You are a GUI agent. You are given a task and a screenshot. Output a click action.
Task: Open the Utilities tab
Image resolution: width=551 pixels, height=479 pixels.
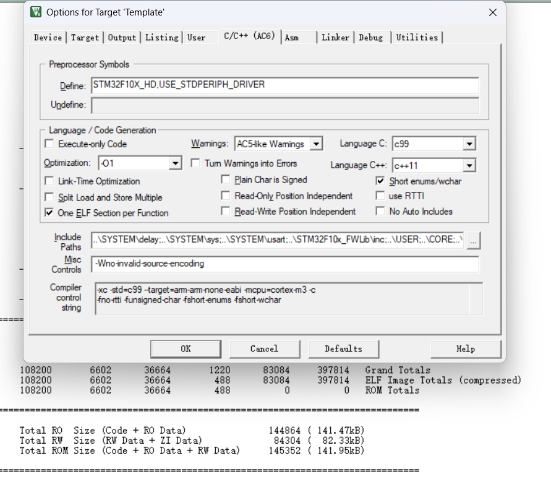pos(417,38)
